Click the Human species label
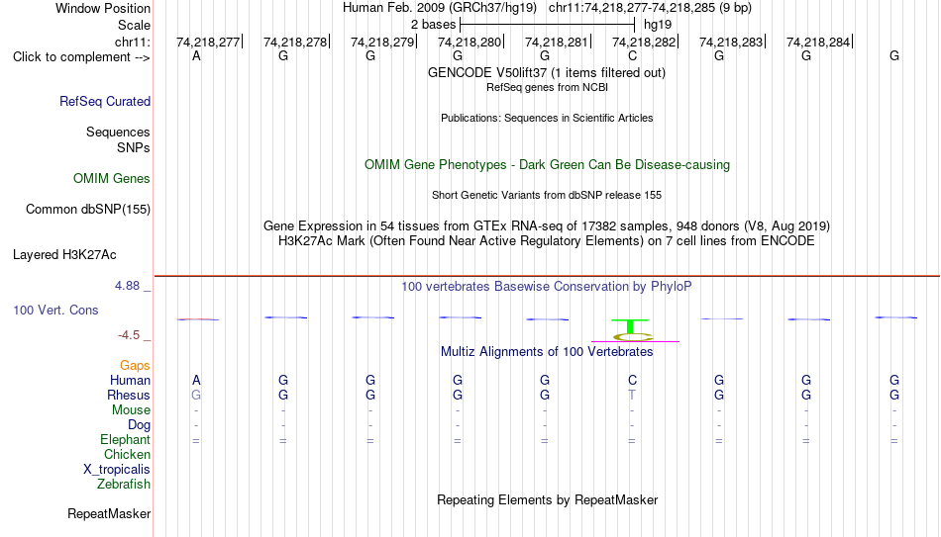 tap(130, 381)
